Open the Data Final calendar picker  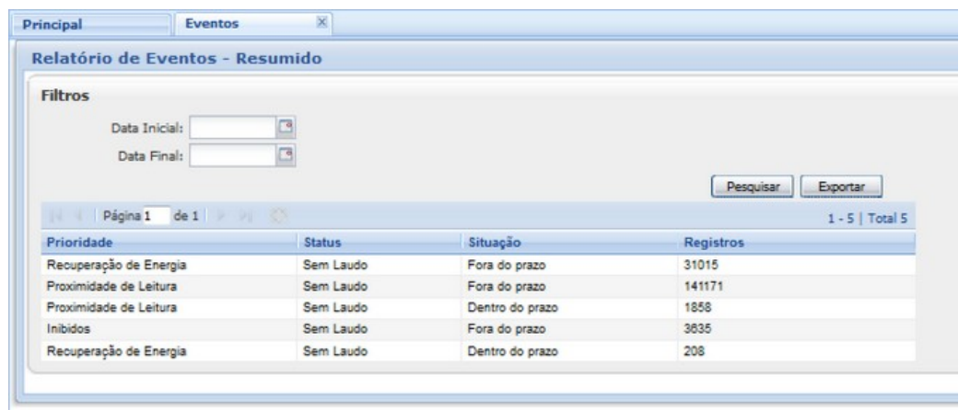(x=286, y=154)
